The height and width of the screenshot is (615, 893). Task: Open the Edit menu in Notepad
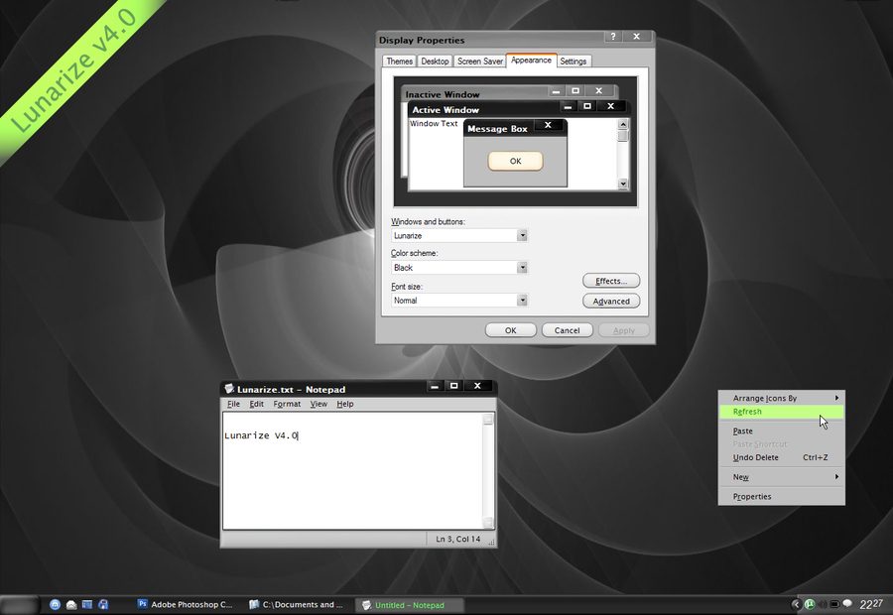pos(256,404)
